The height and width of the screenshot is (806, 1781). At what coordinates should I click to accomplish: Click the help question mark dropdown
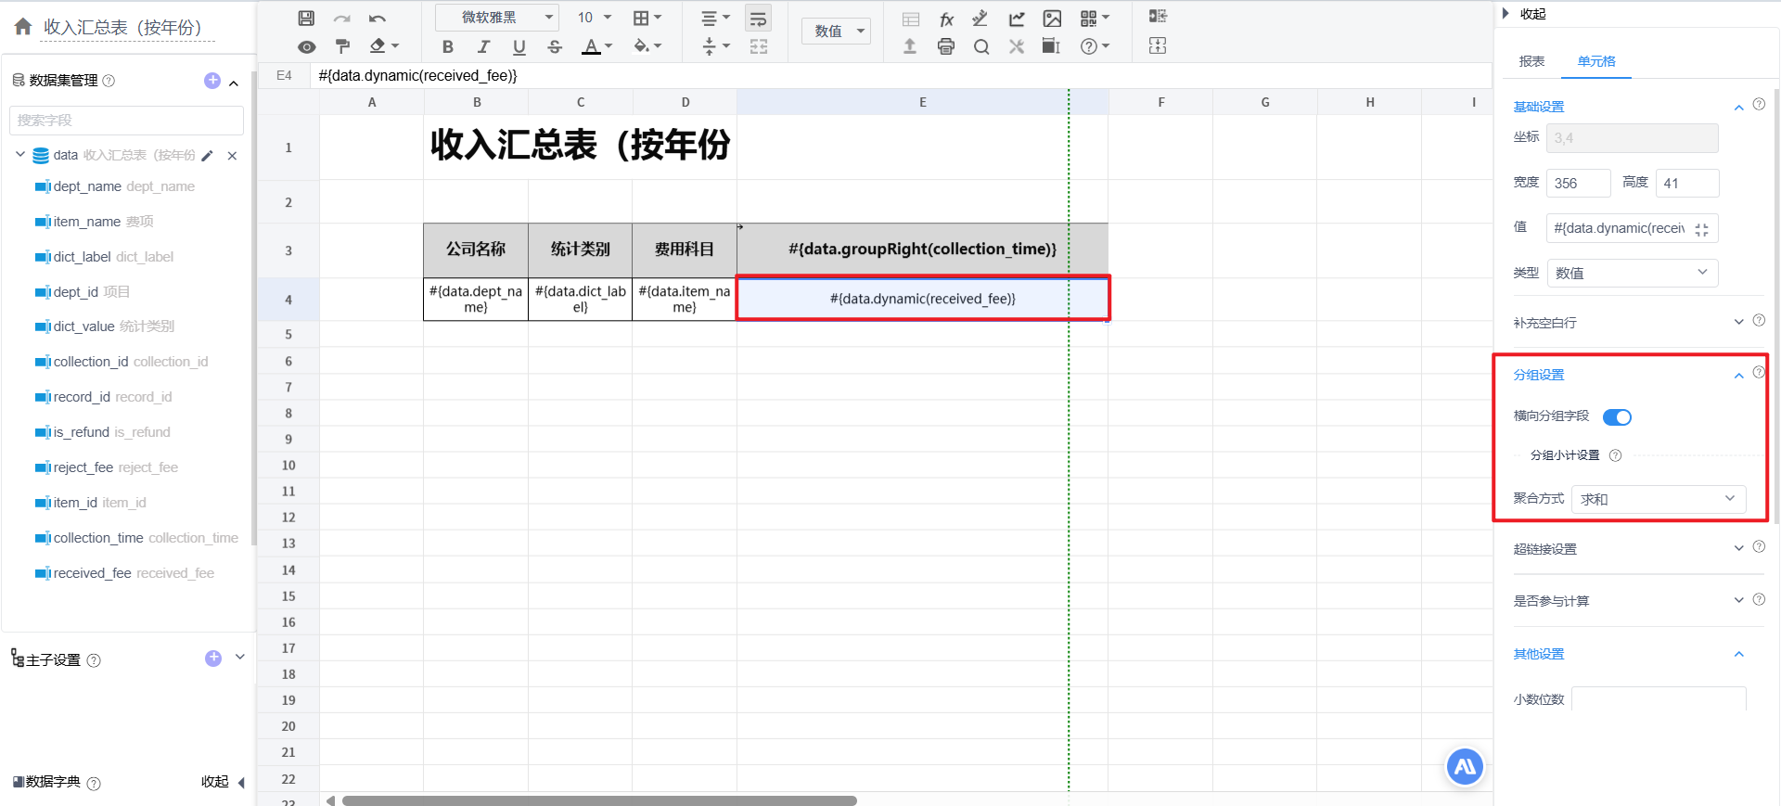pyautogui.click(x=1095, y=46)
